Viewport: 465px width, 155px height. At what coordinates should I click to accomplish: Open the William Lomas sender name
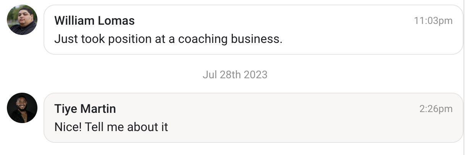pyautogui.click(x=94, y=21)
